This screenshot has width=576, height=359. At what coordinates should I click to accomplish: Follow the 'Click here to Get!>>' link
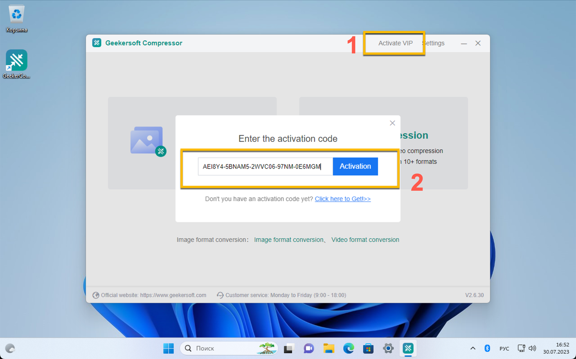pos(343,199)
